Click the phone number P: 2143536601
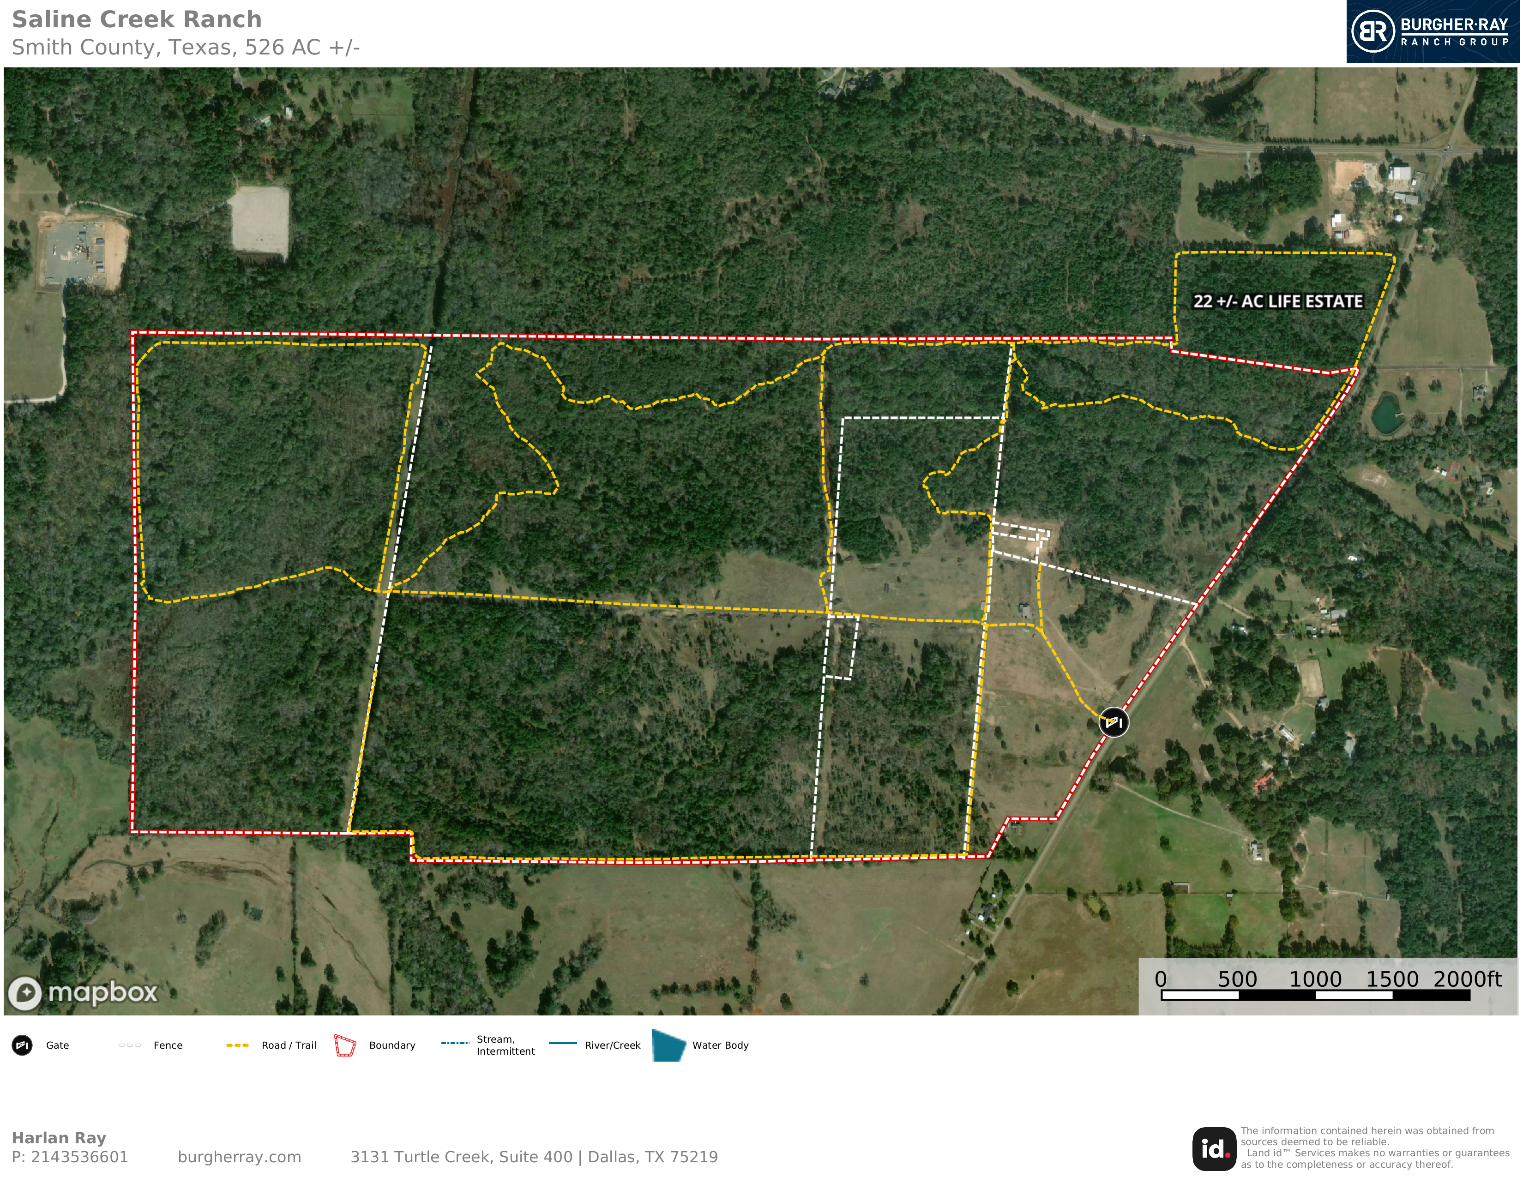This screenshot has width=1523, height=1177. [x=70, y=1157]
